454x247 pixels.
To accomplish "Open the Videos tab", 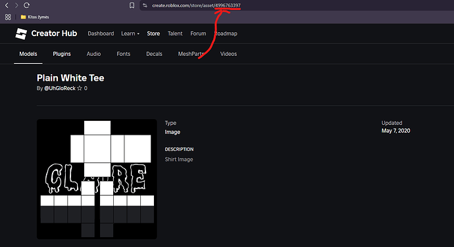I will point(228,54).
